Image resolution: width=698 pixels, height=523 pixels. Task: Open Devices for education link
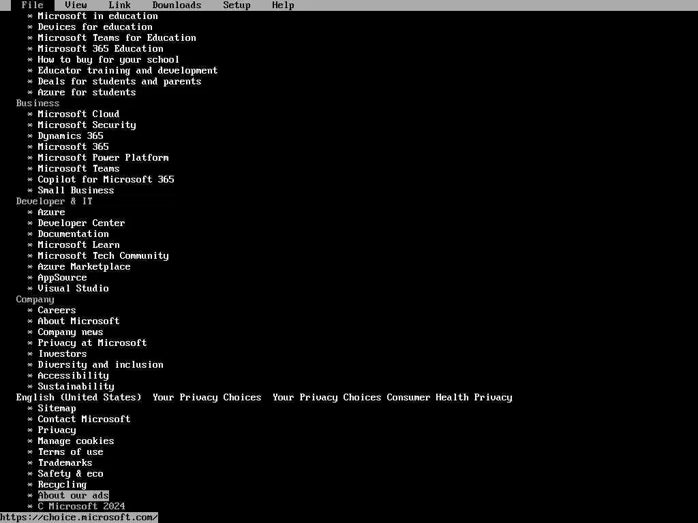95,27
